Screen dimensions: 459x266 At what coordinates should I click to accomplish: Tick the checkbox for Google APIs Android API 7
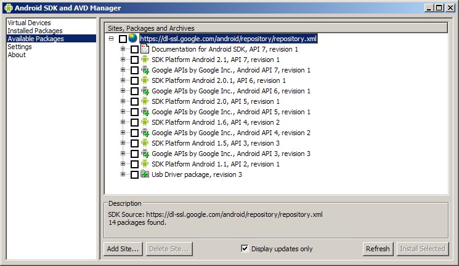(x=134, y=71)
